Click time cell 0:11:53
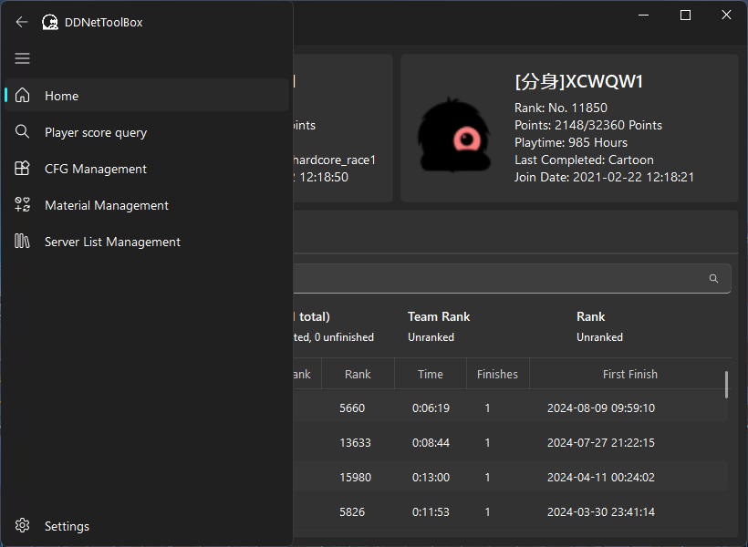This screenshot has height=547, width=748. (x=431, y=512)
